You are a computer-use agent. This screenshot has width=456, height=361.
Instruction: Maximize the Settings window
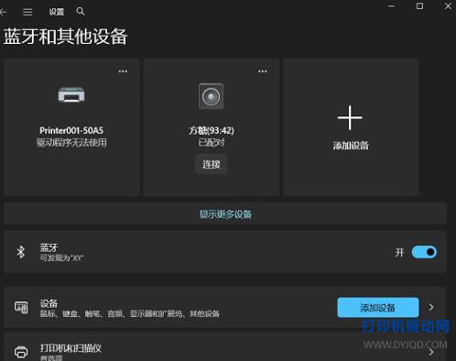tap(419, 6)
